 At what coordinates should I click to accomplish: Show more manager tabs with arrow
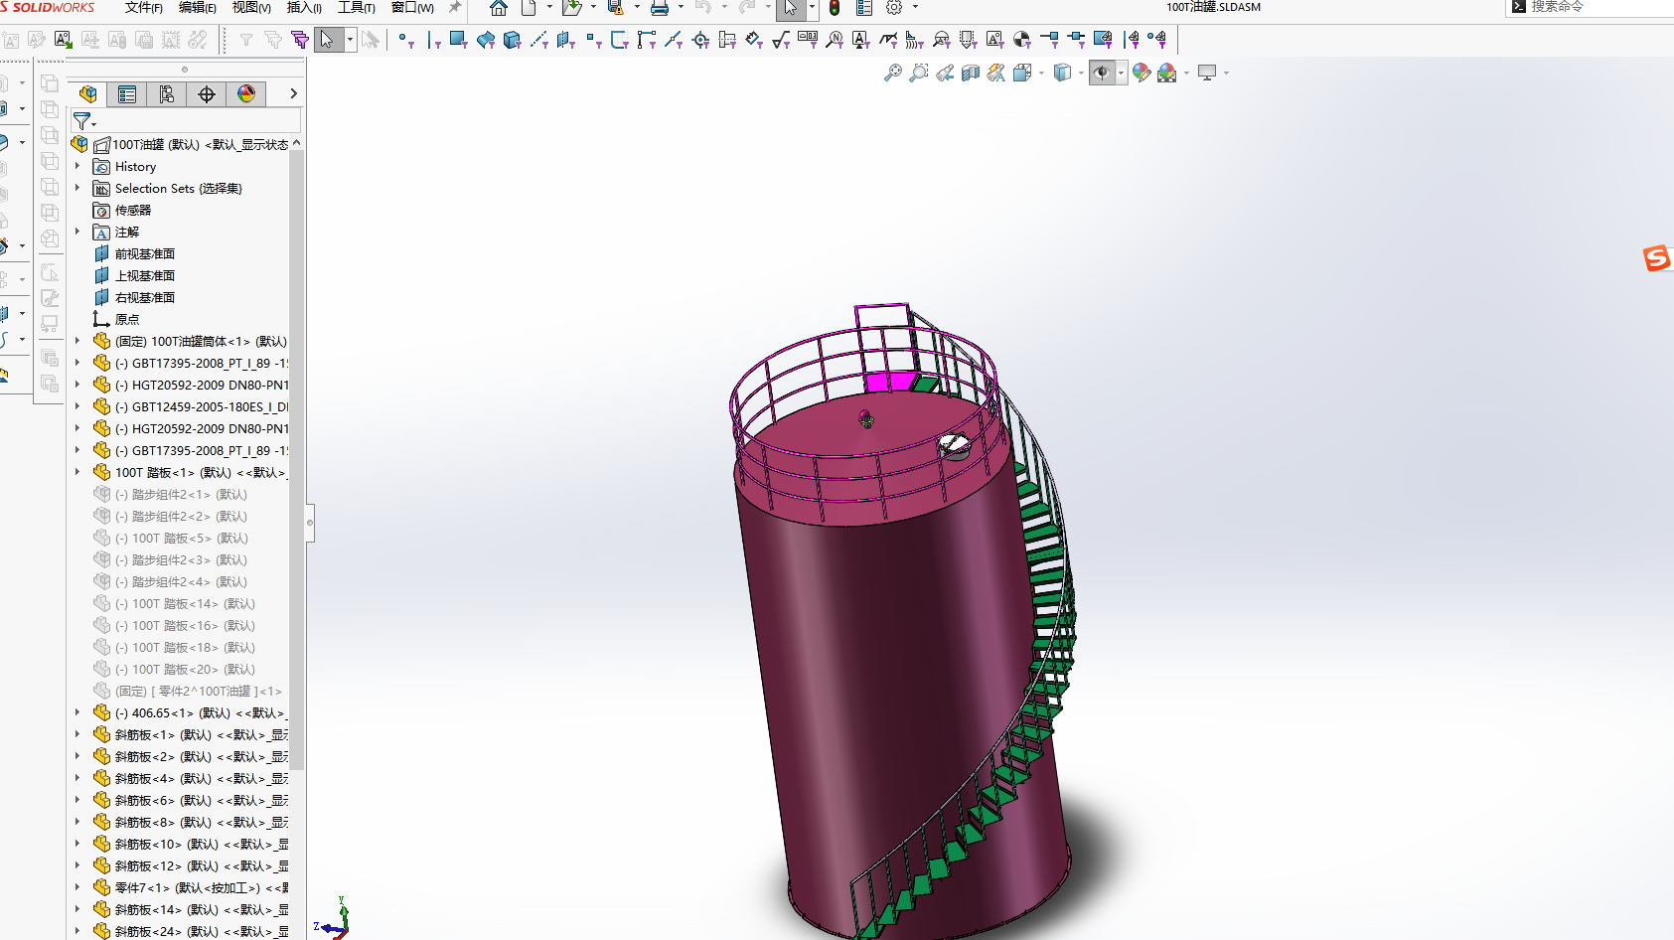(293, 93)
